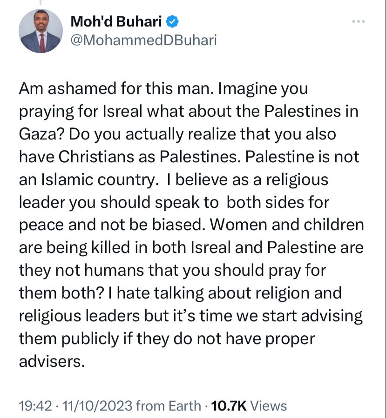Open the three-dot more options menu
Screen dimensions: 386x418
[358, 21]
